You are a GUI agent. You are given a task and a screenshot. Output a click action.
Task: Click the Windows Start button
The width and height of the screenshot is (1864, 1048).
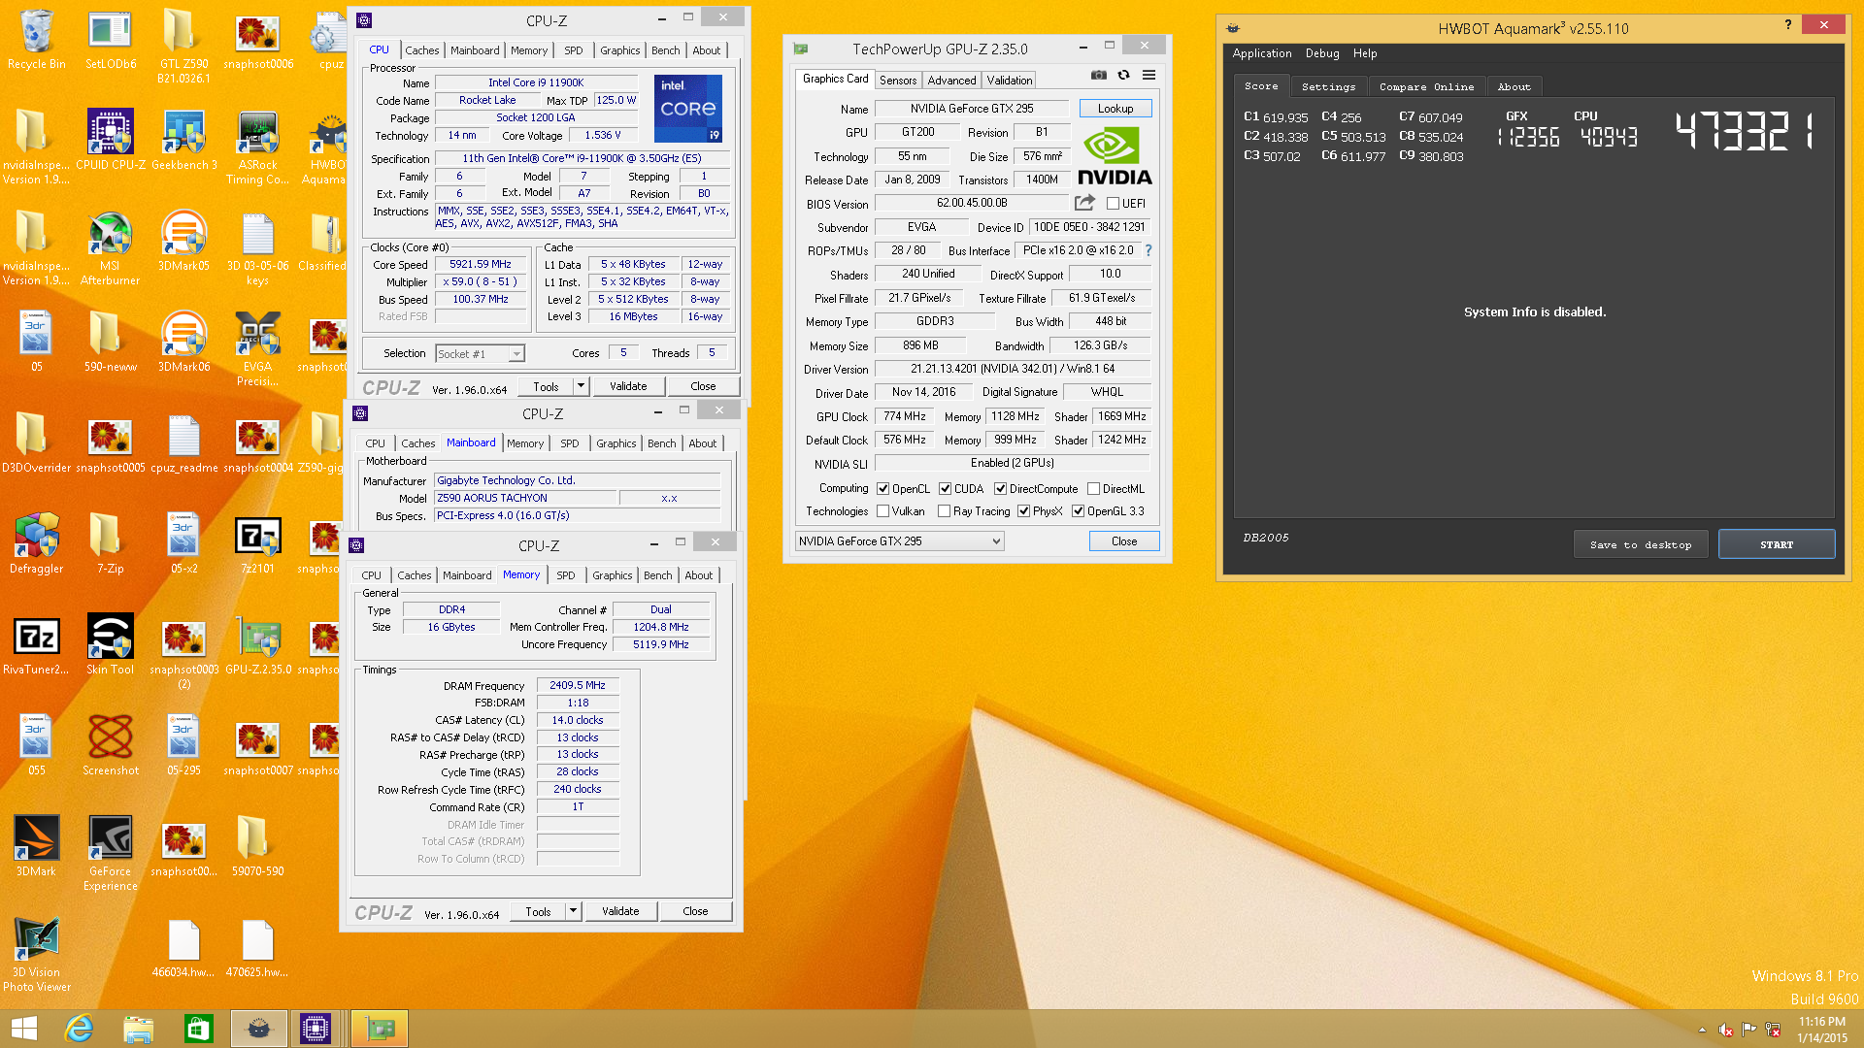(x=24, y=1029)
